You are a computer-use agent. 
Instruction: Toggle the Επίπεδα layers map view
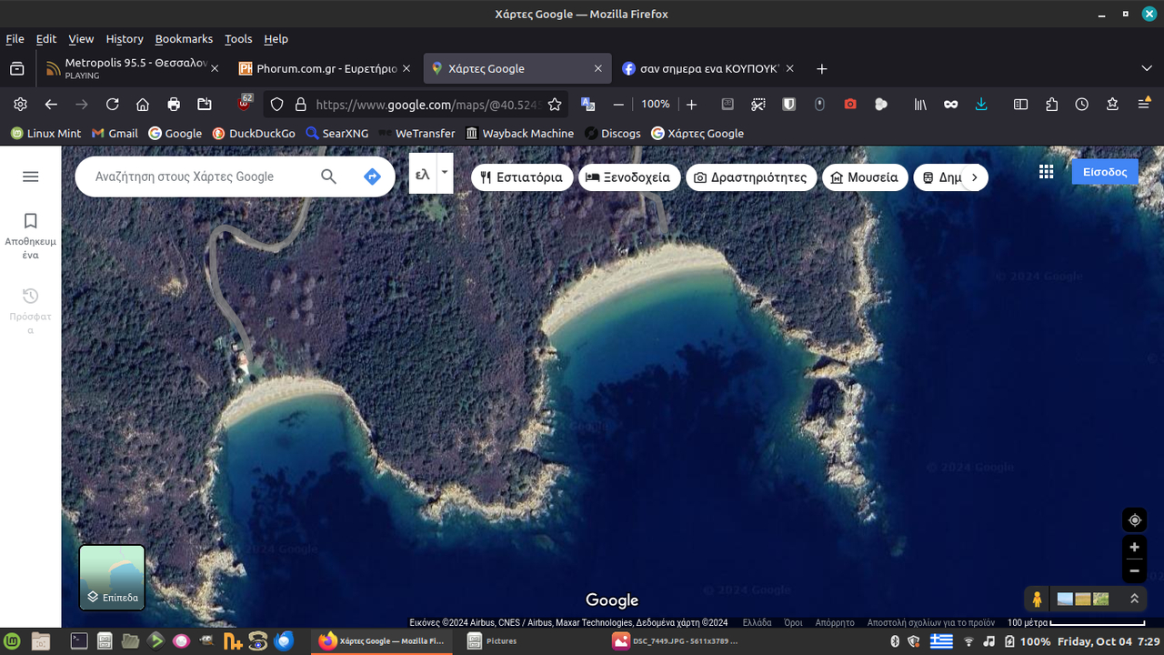[x=112, y=577]
